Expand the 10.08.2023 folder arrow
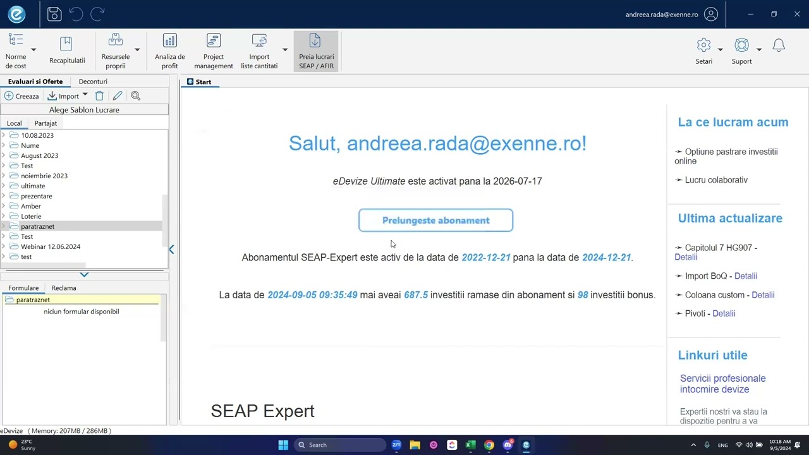 point(4,135)
